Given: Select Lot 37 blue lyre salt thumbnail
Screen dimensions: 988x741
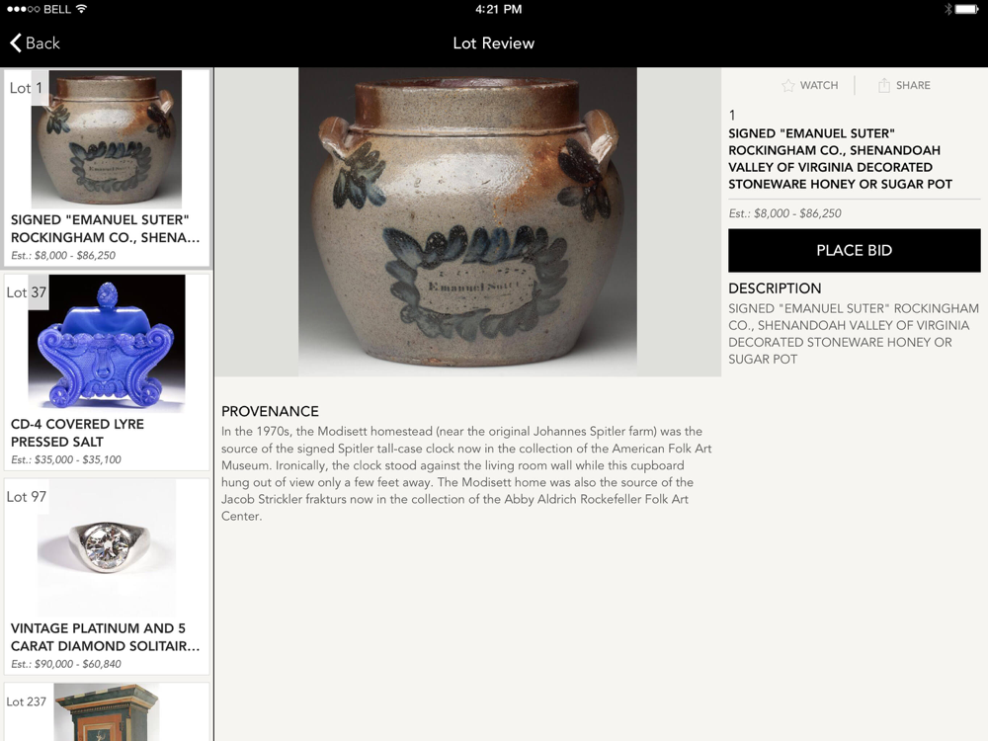Looking at the screenshot, I should coord(107,344).
